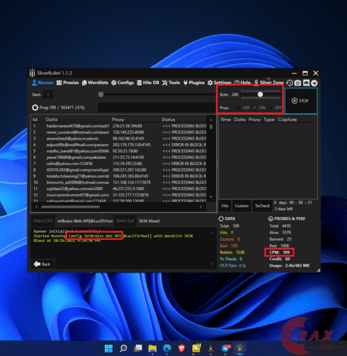Open the Settings tab

[219, 83]
